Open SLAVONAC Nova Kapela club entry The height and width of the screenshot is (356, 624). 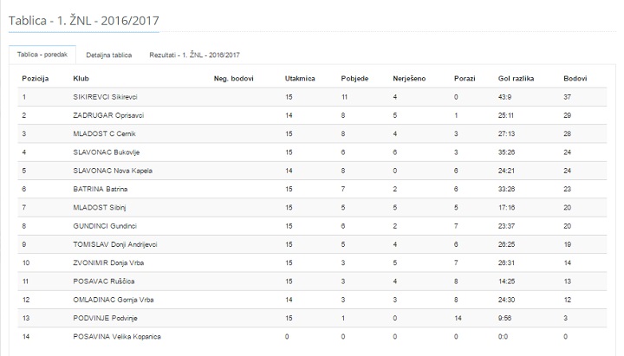[x=113, y=170]
